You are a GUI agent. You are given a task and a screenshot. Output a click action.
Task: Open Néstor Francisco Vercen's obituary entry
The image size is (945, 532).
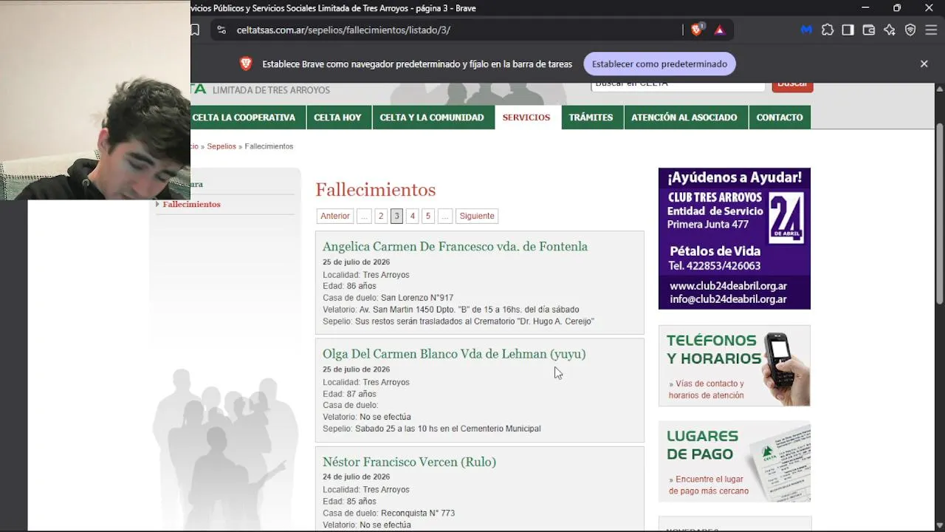[x=409, y=462]
